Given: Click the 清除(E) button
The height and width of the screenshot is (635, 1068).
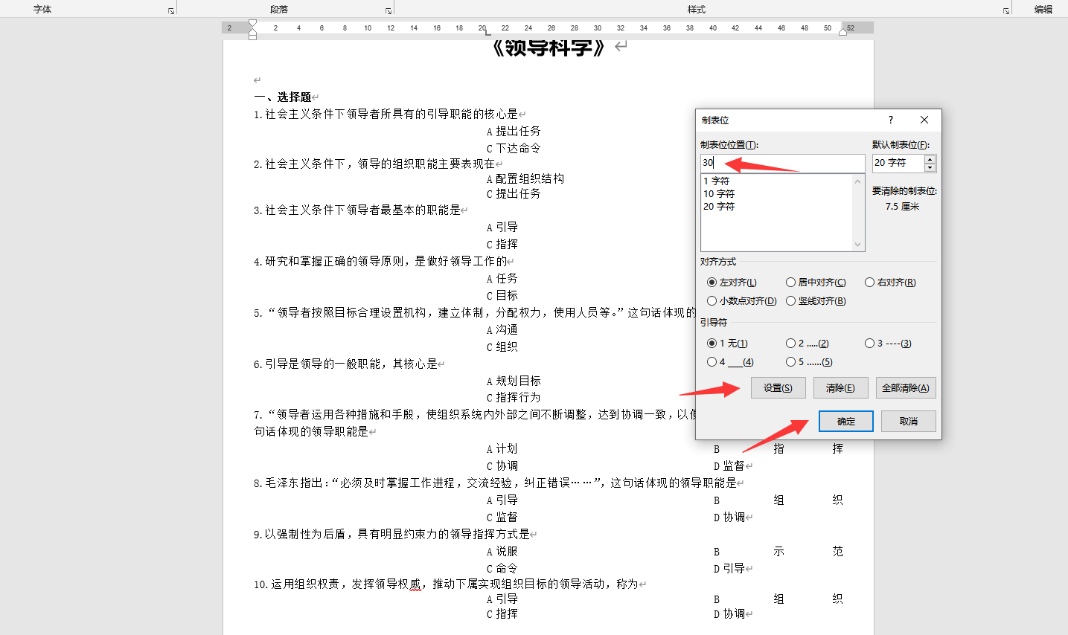Looking at the screenshot, I should click(840, 388).
